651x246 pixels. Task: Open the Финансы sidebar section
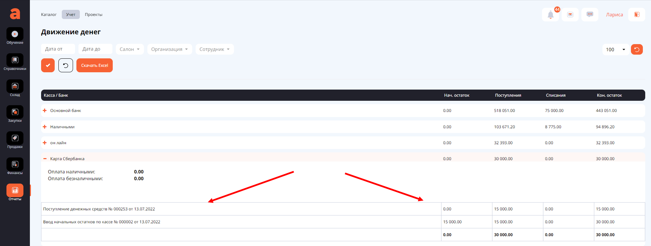[15, 165]
